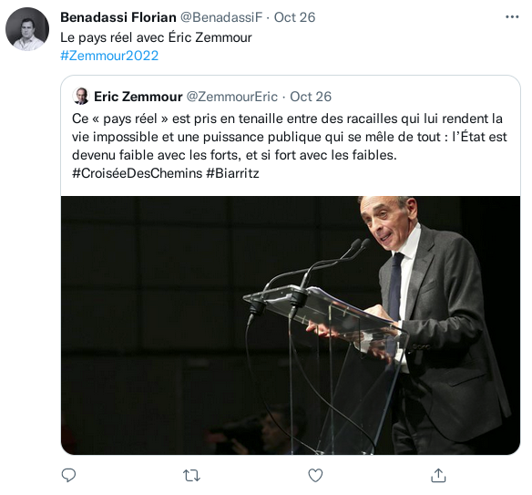
Task: Click the tweet text Le pays réel avec Éric Zemmour
Action: (x=156, y=37)
